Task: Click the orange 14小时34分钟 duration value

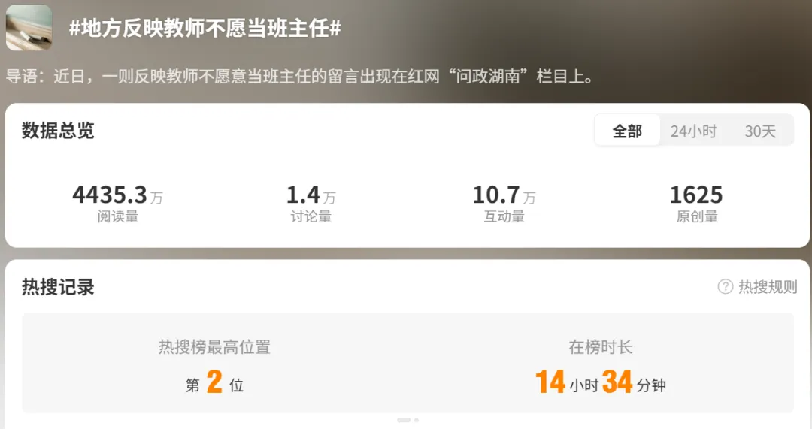Action: (601, 382)
